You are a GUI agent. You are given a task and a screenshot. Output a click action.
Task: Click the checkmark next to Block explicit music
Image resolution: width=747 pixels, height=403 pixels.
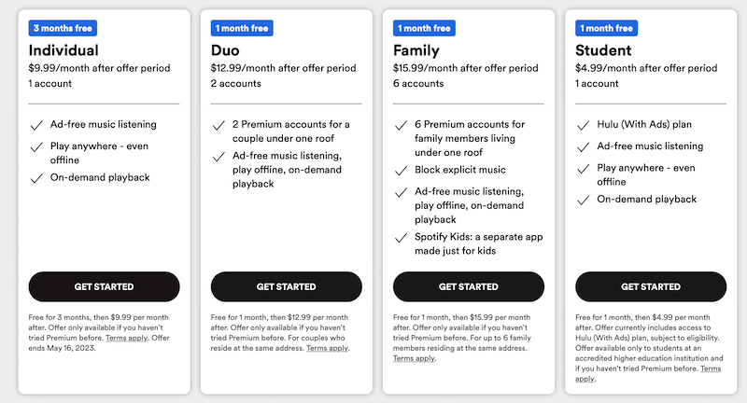401,170
